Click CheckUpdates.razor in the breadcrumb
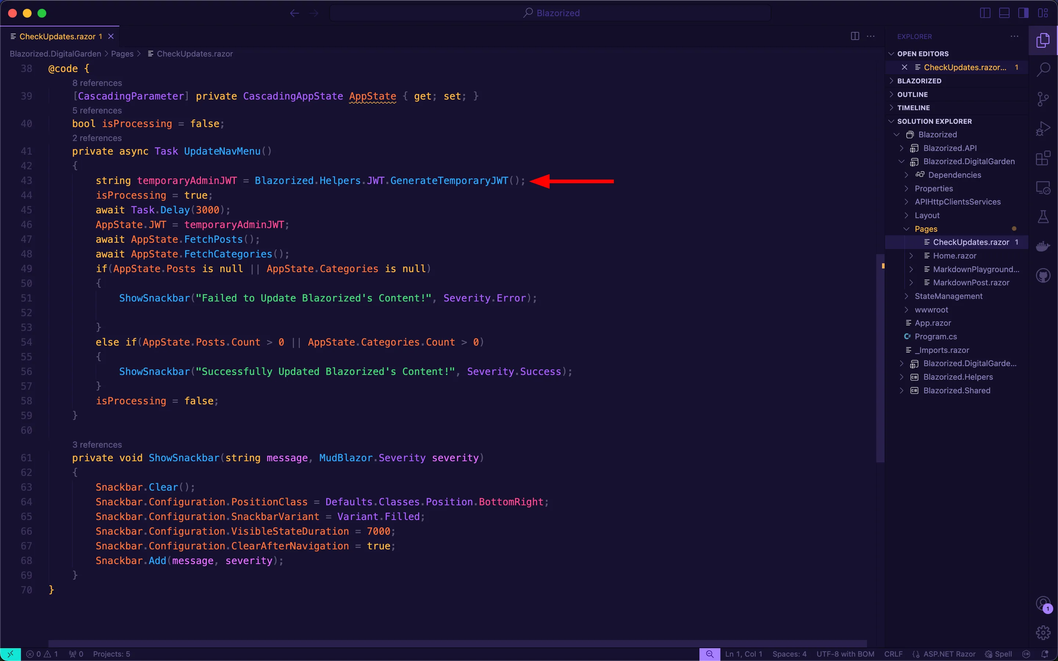Viewport: 1058px width, 661px height. pos(195,54)
